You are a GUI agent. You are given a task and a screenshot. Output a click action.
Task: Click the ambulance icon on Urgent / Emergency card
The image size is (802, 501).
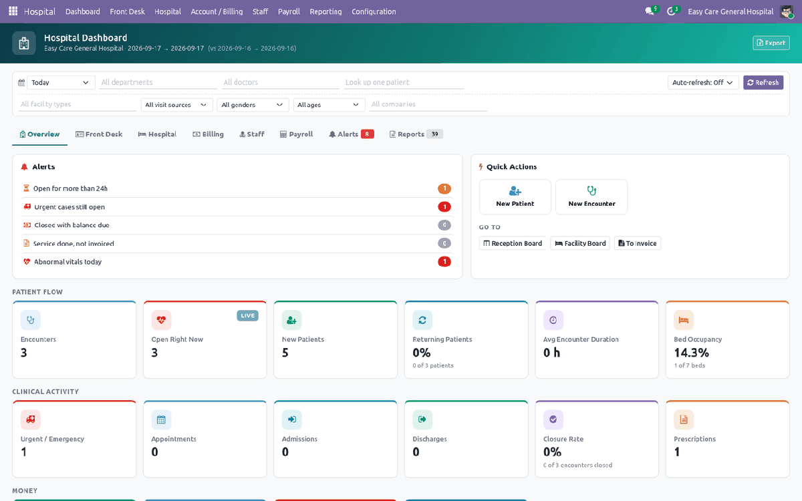[31, 420]
